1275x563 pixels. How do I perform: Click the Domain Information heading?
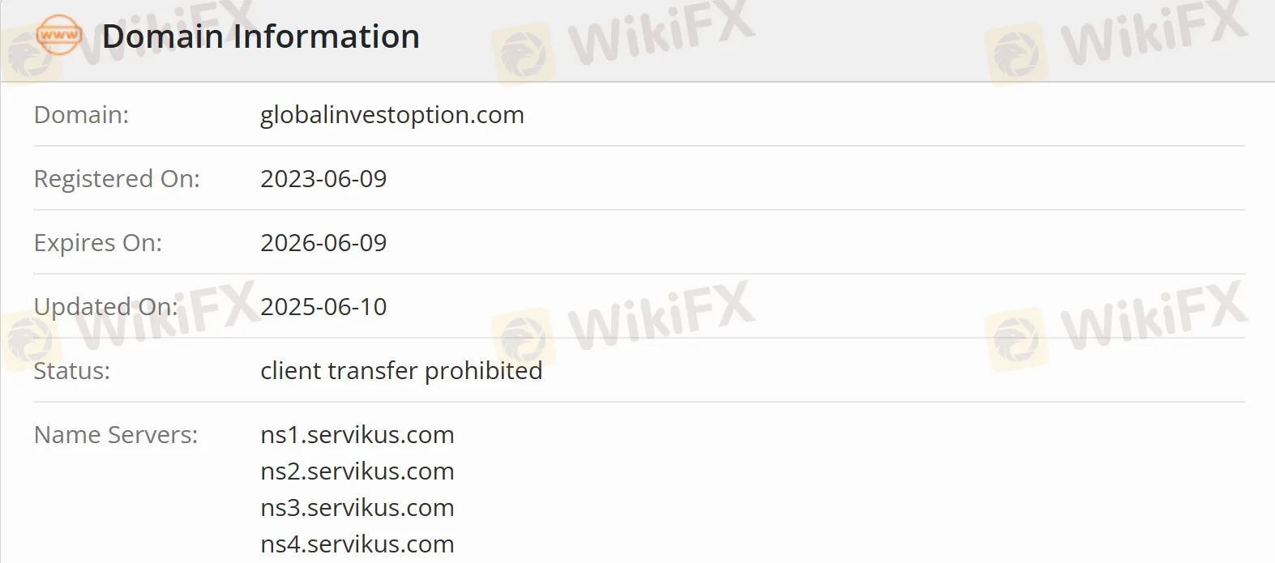pos(260,36)
